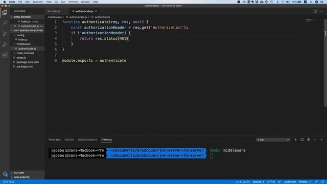Select authenticate.js in the middleware folder
Image resolution: width=327 pixels, height=184 pixels.
[x=28, y=49]
